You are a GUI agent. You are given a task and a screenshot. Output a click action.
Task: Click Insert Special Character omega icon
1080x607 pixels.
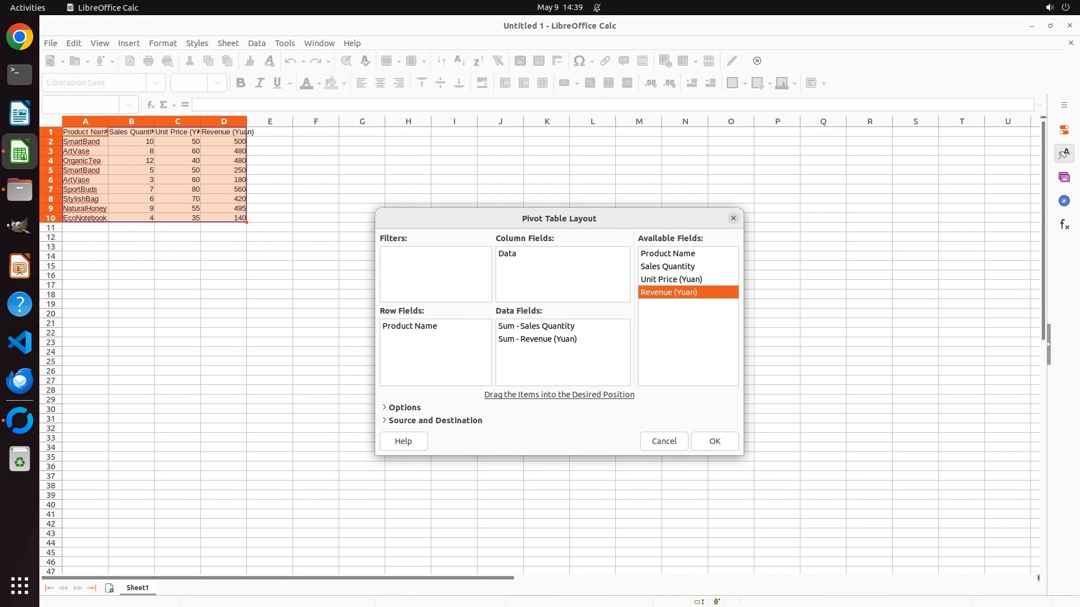pyautogui.click(x=579, y=61)
